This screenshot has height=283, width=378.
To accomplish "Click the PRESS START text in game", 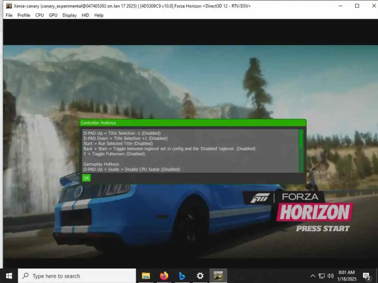I will (323, 228).
